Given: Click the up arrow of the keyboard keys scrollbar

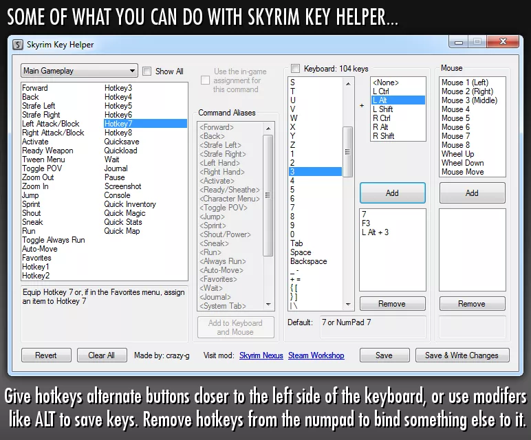Looking at the screenshot, I should 348,83.
